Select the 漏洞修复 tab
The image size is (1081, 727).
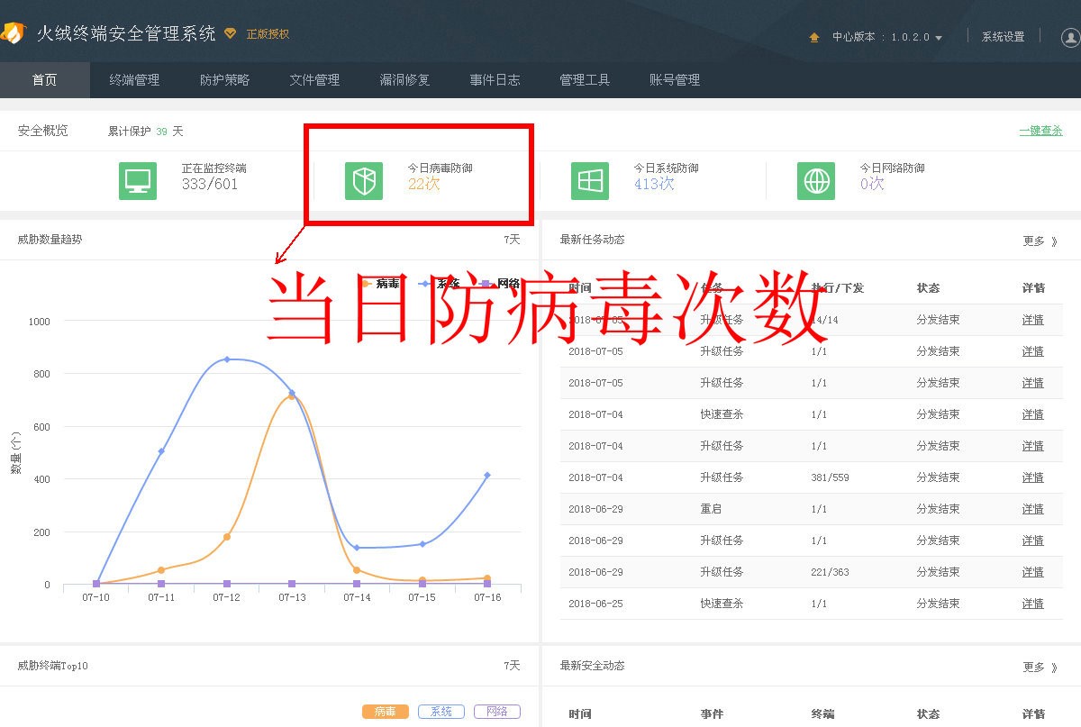[404, 80]
